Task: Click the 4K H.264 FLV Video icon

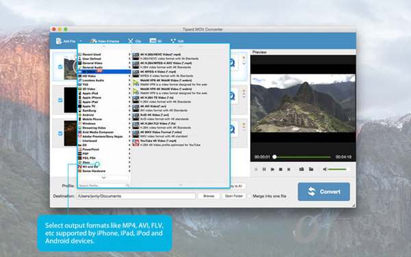Action: click(x=136, y=126)
